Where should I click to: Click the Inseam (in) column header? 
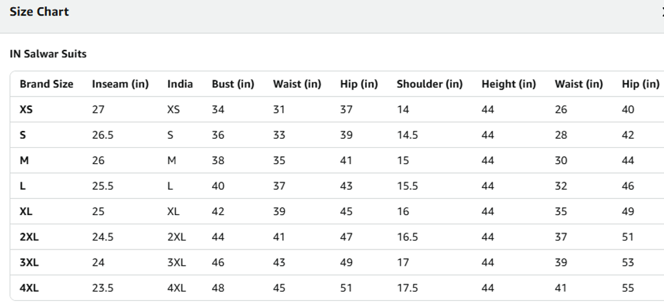click(x=120, y=84)
